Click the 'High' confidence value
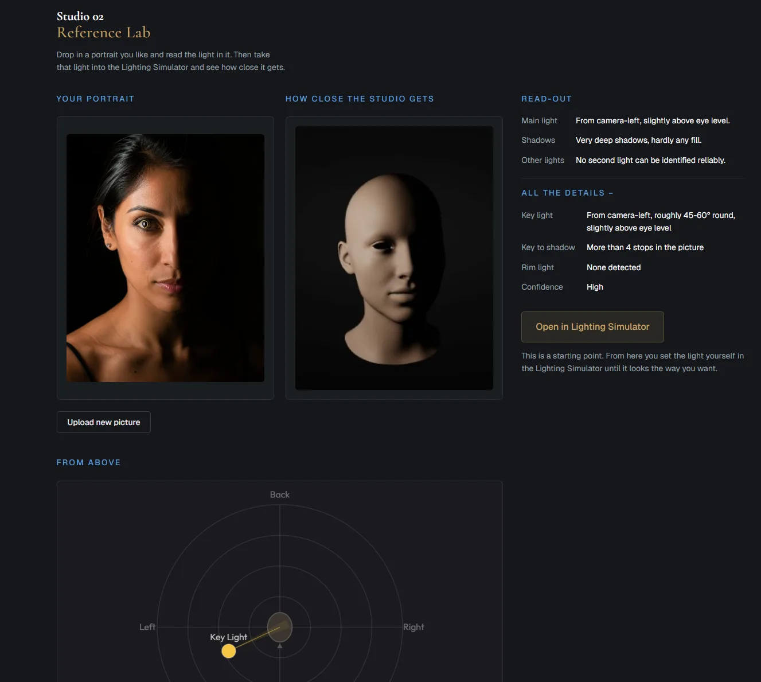The height and width of the screenshot is (682, 761). (x=595, y=287)
